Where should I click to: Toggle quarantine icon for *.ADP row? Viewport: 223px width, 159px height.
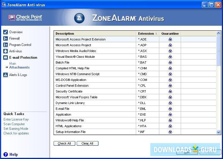tap(170, 45)
